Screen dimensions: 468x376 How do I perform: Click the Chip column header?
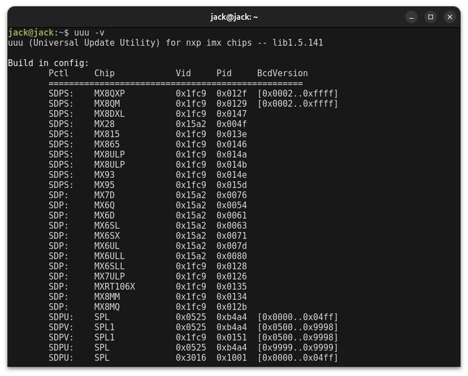click(x=105, y=73)
